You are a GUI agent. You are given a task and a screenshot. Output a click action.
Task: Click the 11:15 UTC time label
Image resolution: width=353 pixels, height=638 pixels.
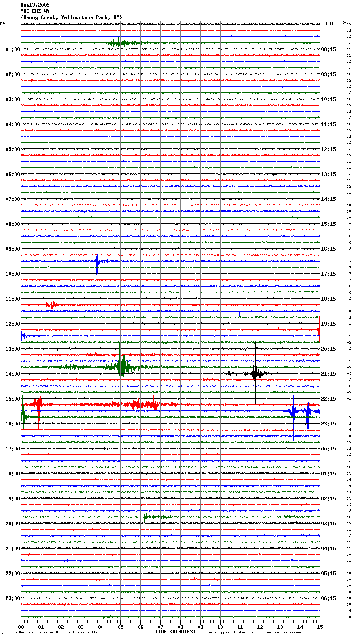coord(328,124)
